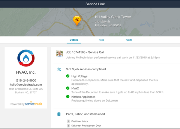Click the orange map pin with tools icon
Viewport: 180px width, 129px height.
(77, 21)
